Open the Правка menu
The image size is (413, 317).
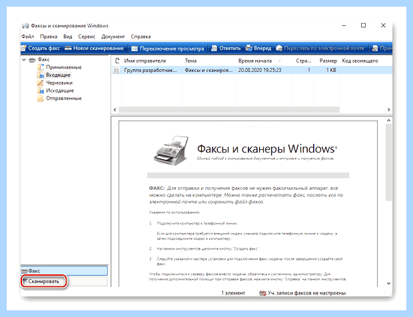pos(49,37)
